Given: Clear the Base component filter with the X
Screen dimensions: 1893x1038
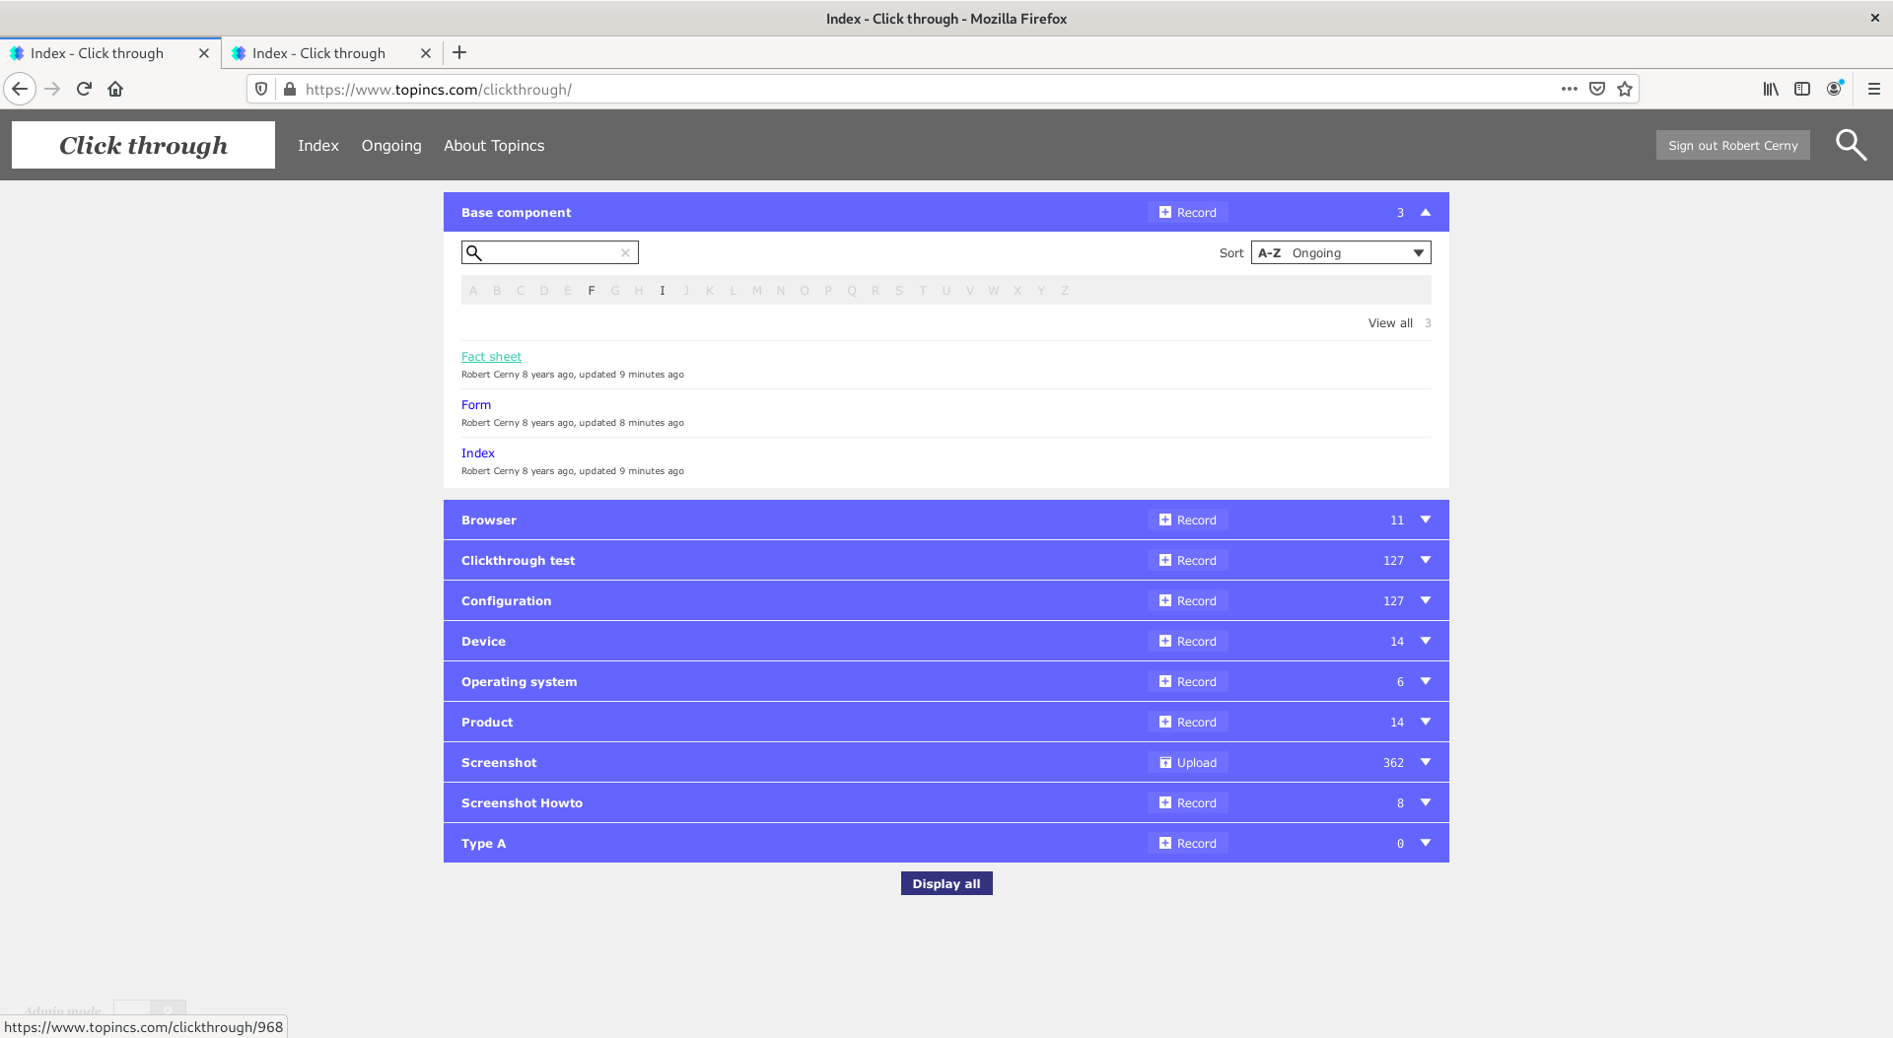Looking at the screenshot, I should [x=625, y=253].
